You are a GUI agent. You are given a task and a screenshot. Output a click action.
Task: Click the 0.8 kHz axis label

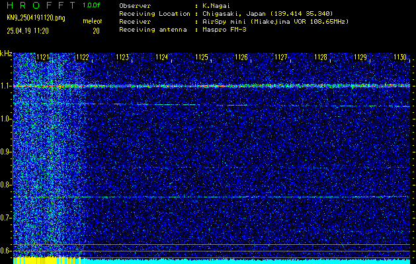[x=5, y=185]
